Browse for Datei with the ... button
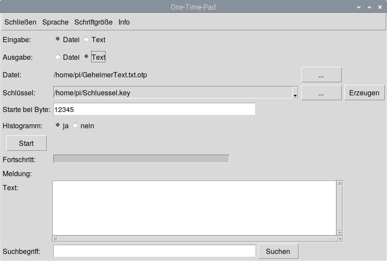Viewport: 387px width, 261px height. [x=321, y=75]
